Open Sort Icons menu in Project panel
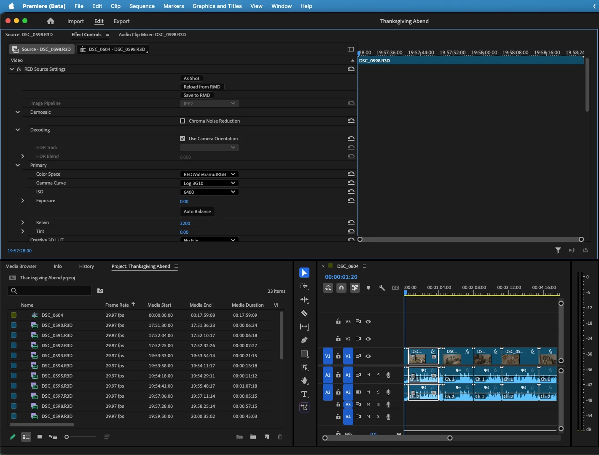The height and width of the screenshot is (455, 599). (107, 437)
